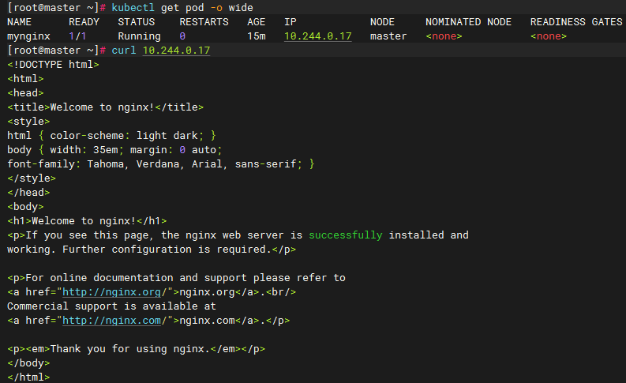The height and width of the screenshot is (383, 626).
Task: Click the h1 Welcome to nginx! heading line
Action: click(x=87, y=221)
